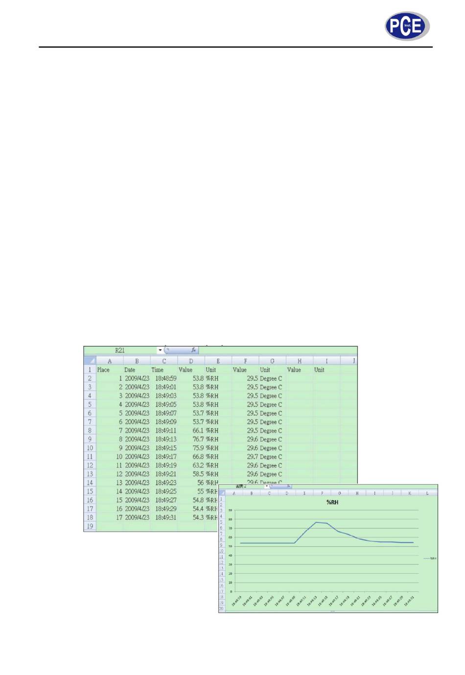
Task: Select column K header in chart window
Action: click(410, 493)
